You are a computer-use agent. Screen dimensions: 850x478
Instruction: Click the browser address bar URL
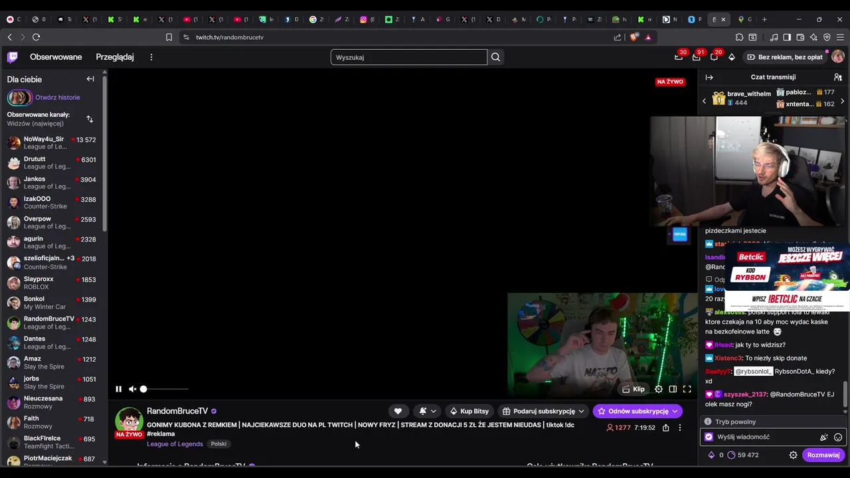pyautogui.click(x=230, y=37)
